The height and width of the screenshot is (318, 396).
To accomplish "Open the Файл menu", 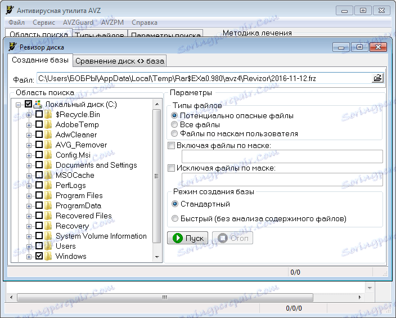I will pyautogui.click(x=17, y=23).
